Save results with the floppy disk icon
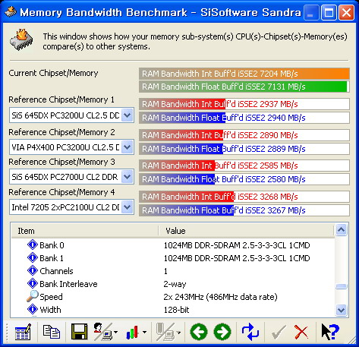Screen dimensions: 359x347 (79, 332)
